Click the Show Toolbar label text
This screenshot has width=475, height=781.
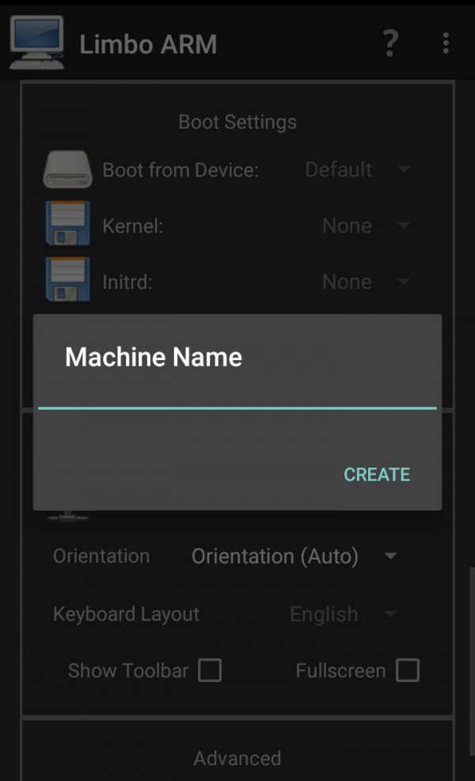pyautogui.click(x=128, y=670)
